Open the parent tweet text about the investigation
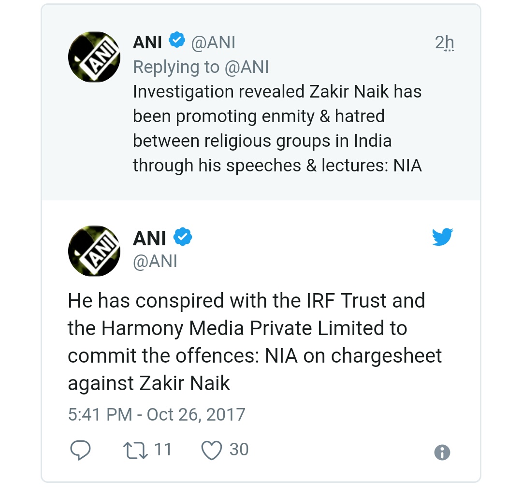The width and height of the screenshot is (522, 493). click(277, 128)
